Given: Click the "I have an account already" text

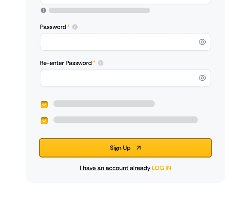Looking at the screenshot, I should [x=115, y=168].
